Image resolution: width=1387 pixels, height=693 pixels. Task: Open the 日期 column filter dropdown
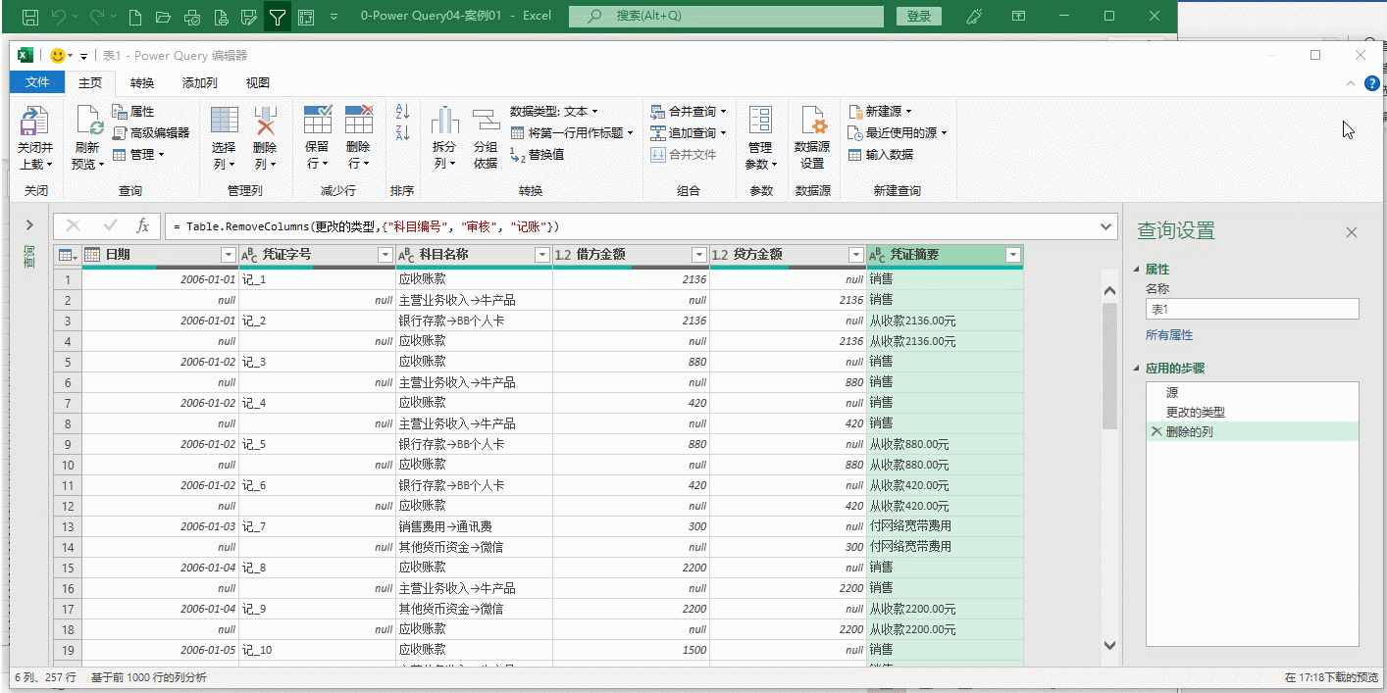(x=229, y=255)
